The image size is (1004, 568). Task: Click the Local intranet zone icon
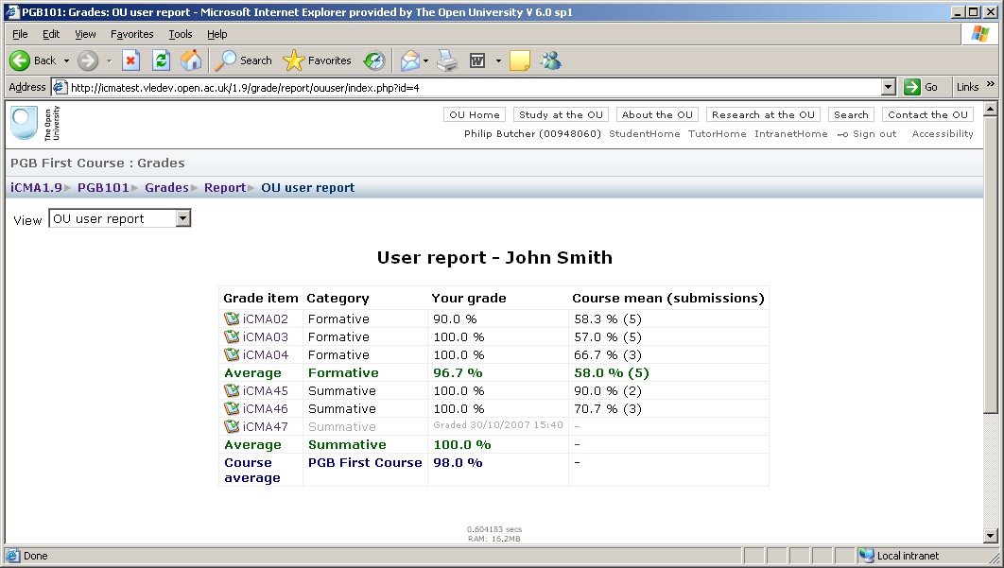(x=866, y=555)
